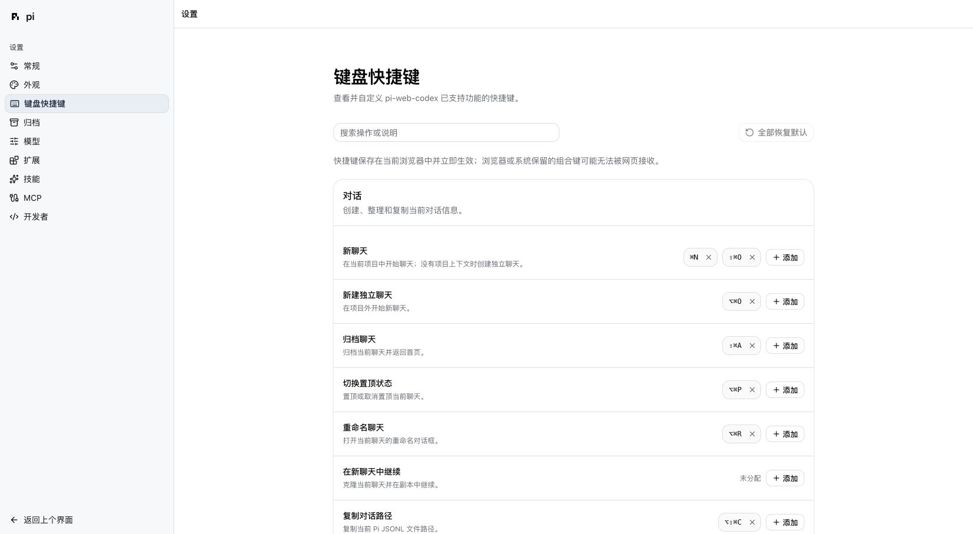The image size is (973, 534).
Task: Add a shortcut for 在新聊天中继续
Action: pyautogui.click(x=785, y=478)
